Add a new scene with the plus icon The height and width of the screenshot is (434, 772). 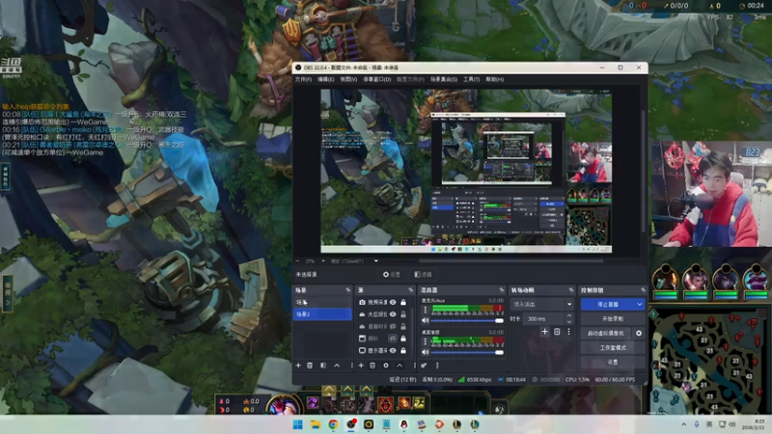298,366
